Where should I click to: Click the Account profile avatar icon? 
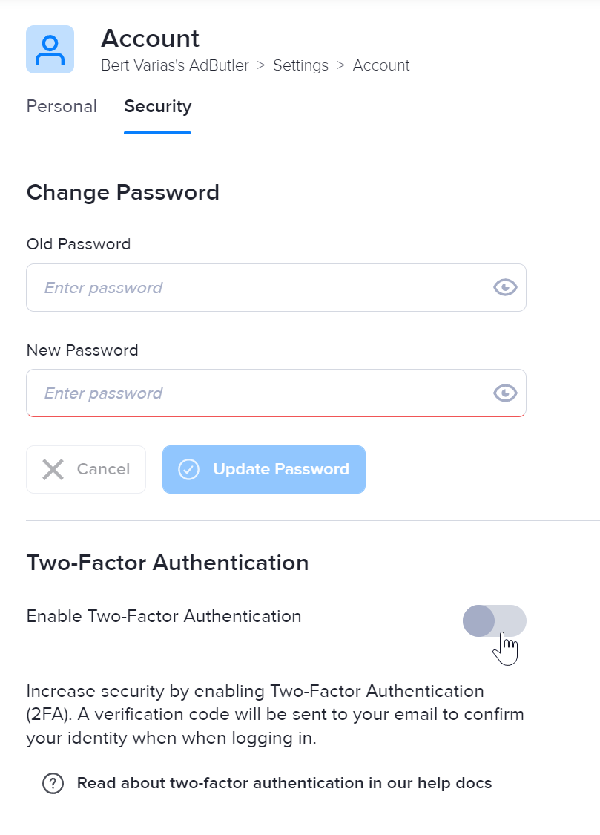[x=50, y=50]
